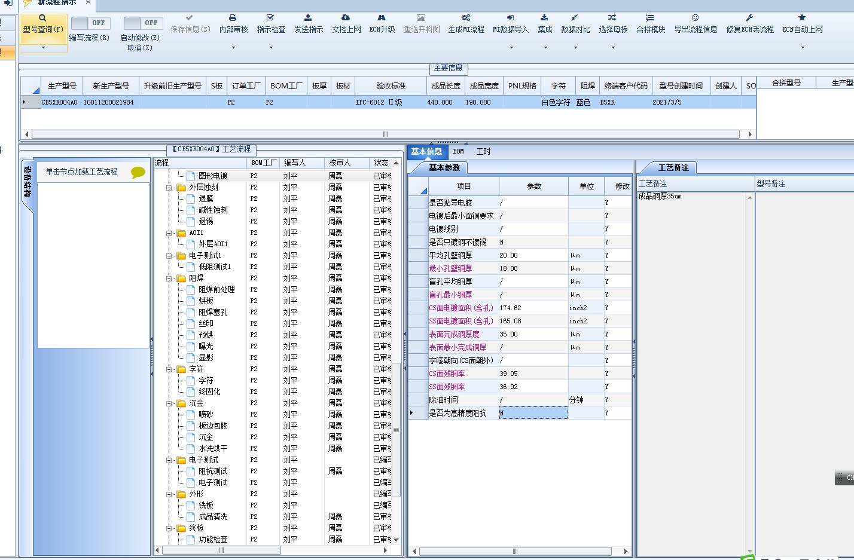
Task: Collapse the 外形 tree folder
Action: (x=169, y=494)
